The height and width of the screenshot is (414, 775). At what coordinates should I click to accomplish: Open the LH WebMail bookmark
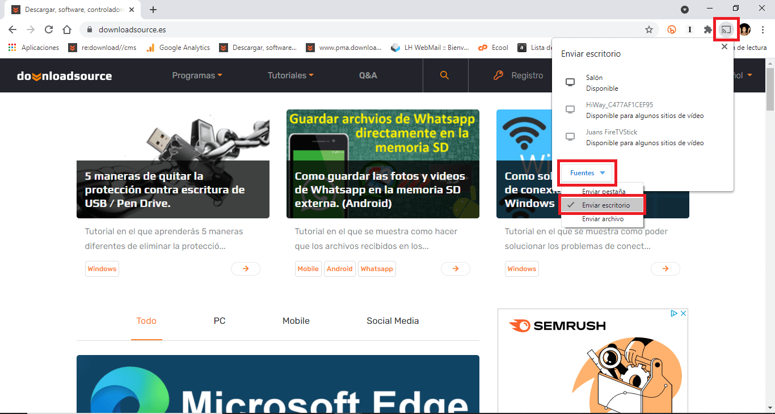click(x=430, y=48)
